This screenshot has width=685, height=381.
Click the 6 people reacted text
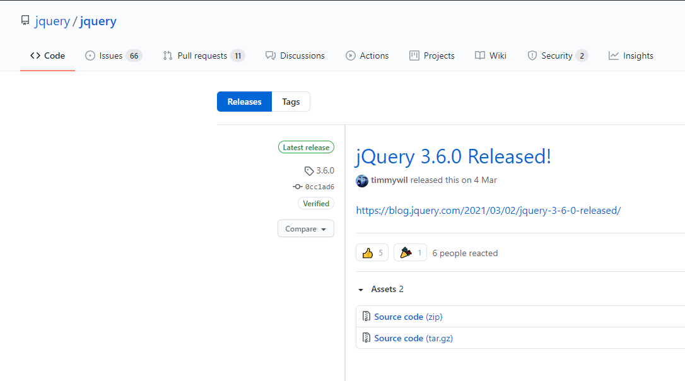point(465,253)
